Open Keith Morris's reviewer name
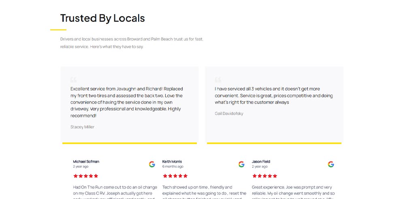This screenshot has width=405, height=199. point(172,161)
